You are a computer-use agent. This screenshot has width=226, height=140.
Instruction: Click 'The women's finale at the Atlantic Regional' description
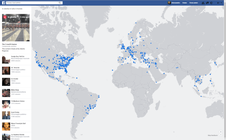(13, 50)
